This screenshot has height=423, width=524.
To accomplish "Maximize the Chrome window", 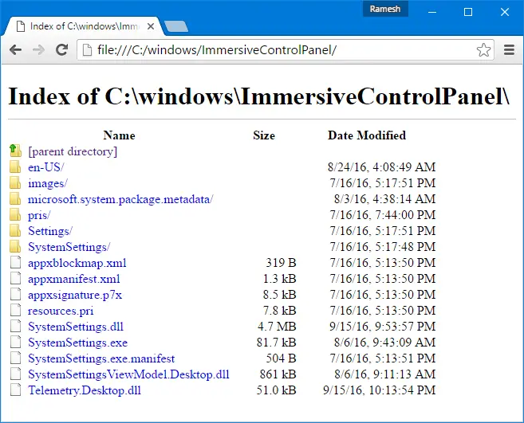I will 468,13.
